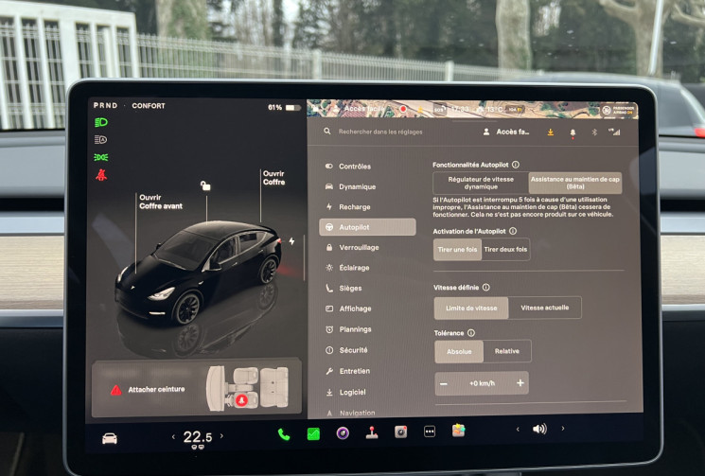Tap the volume speaker icon
Viewport: 705px width, 476px height.
(x=539, y=429)
